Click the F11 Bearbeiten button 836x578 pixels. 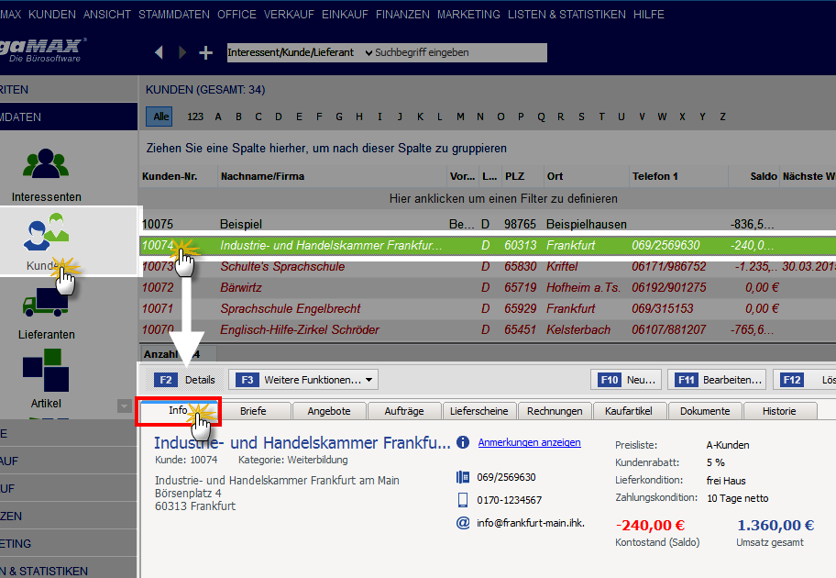click(717, 380)
